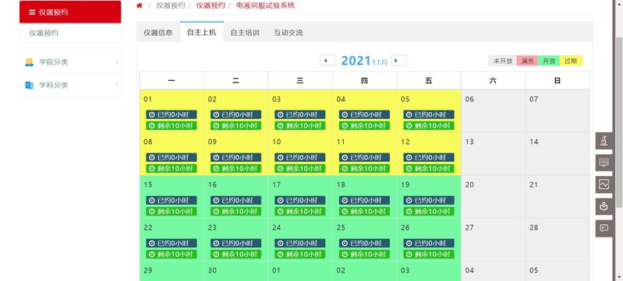Click the book reader icon on right sidebar
This screenshot has height=281, width=623.
(x=604, y=206)
